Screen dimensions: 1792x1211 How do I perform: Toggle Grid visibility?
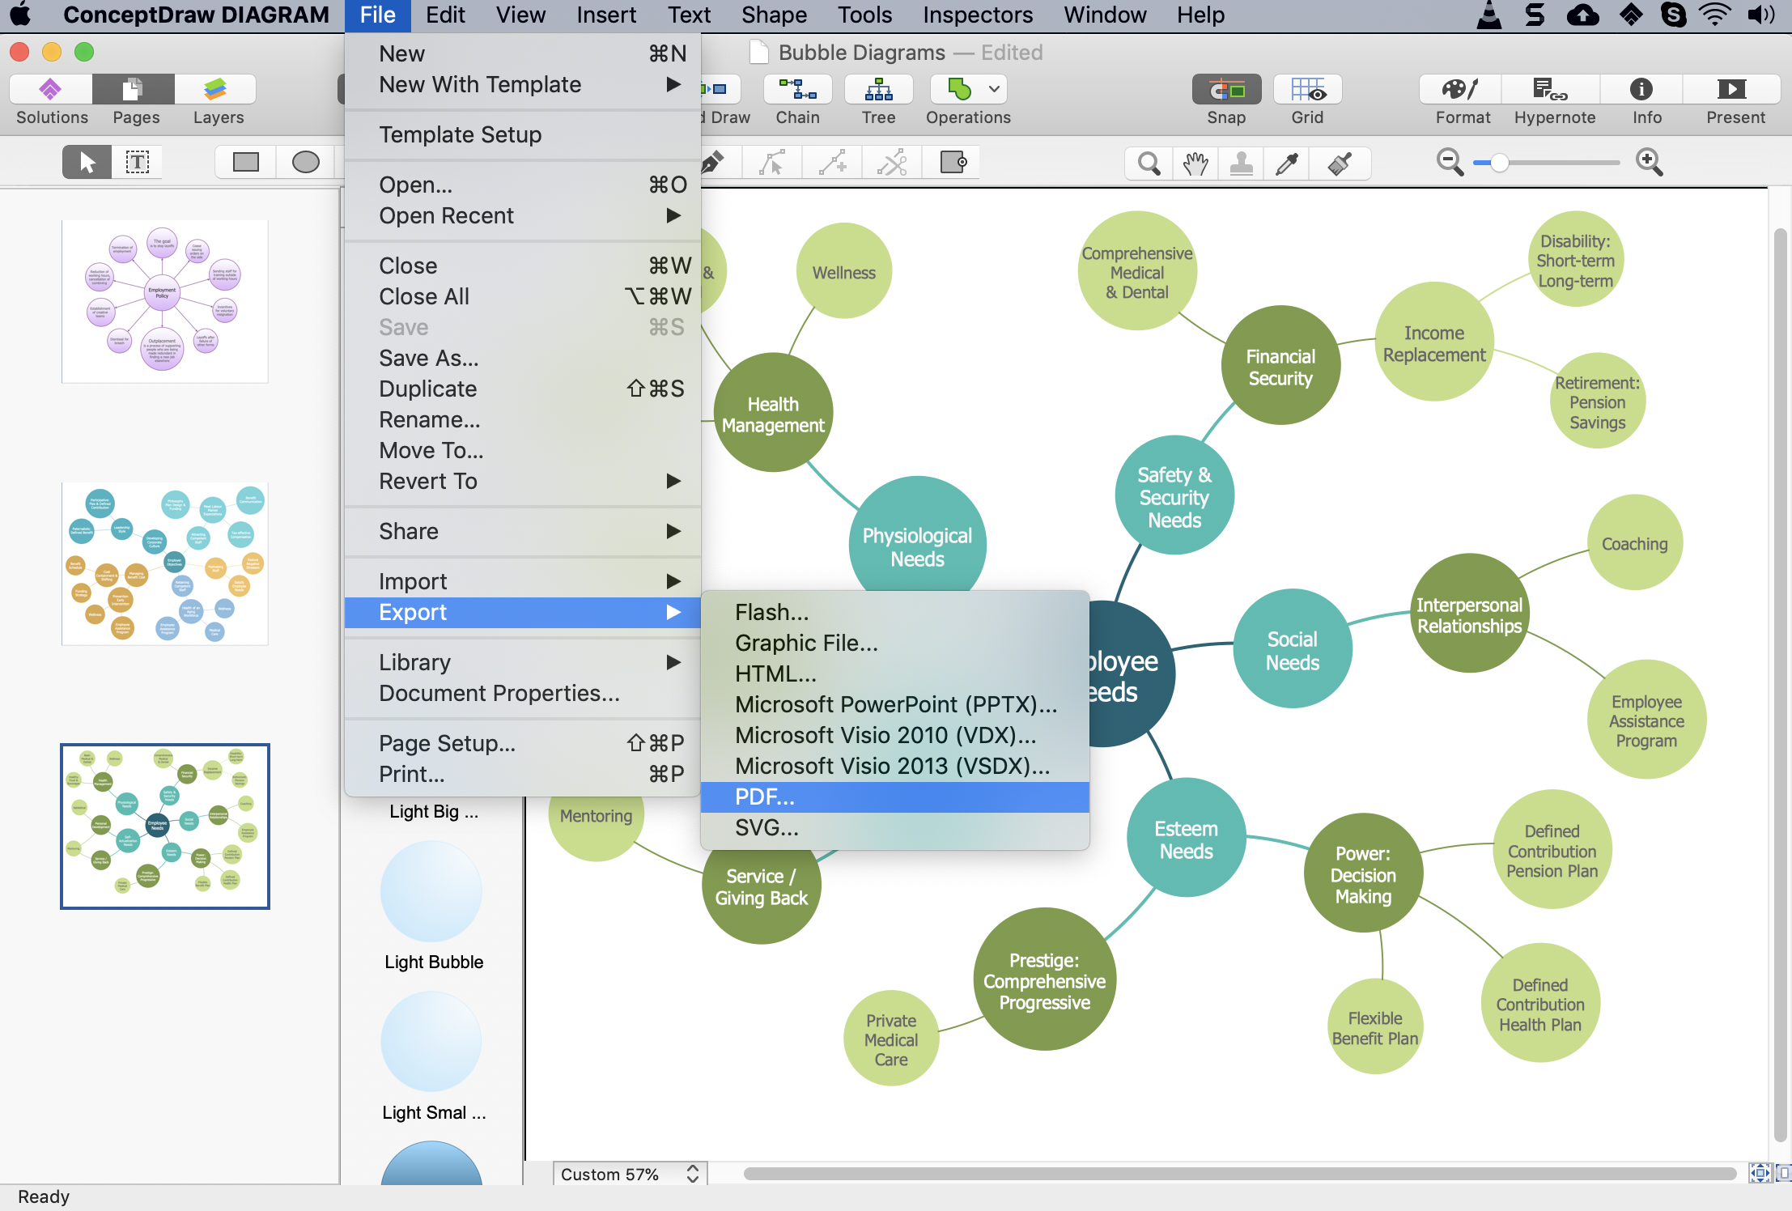coord(1307,90)
